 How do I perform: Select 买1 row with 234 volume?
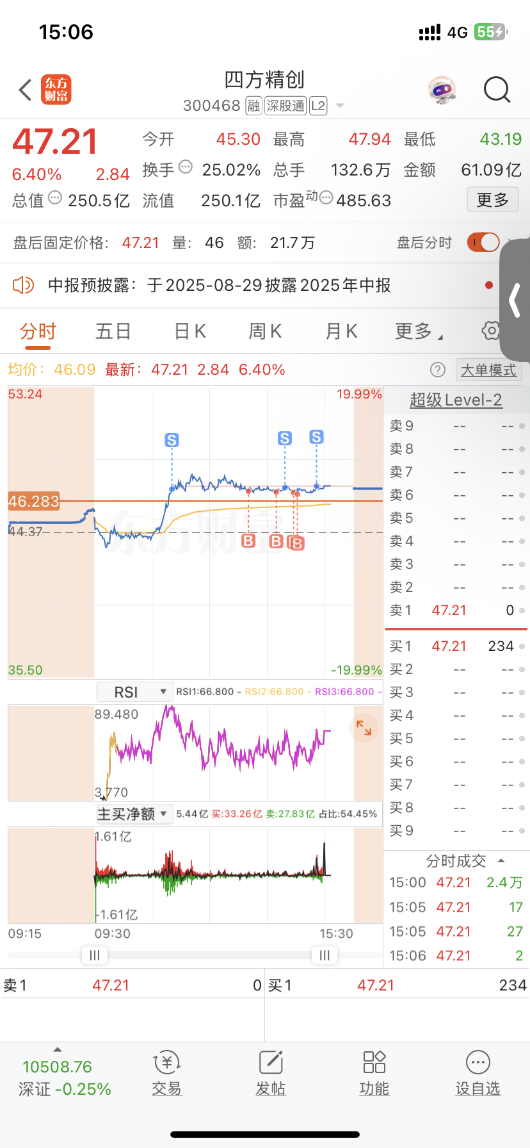point(456,646)
